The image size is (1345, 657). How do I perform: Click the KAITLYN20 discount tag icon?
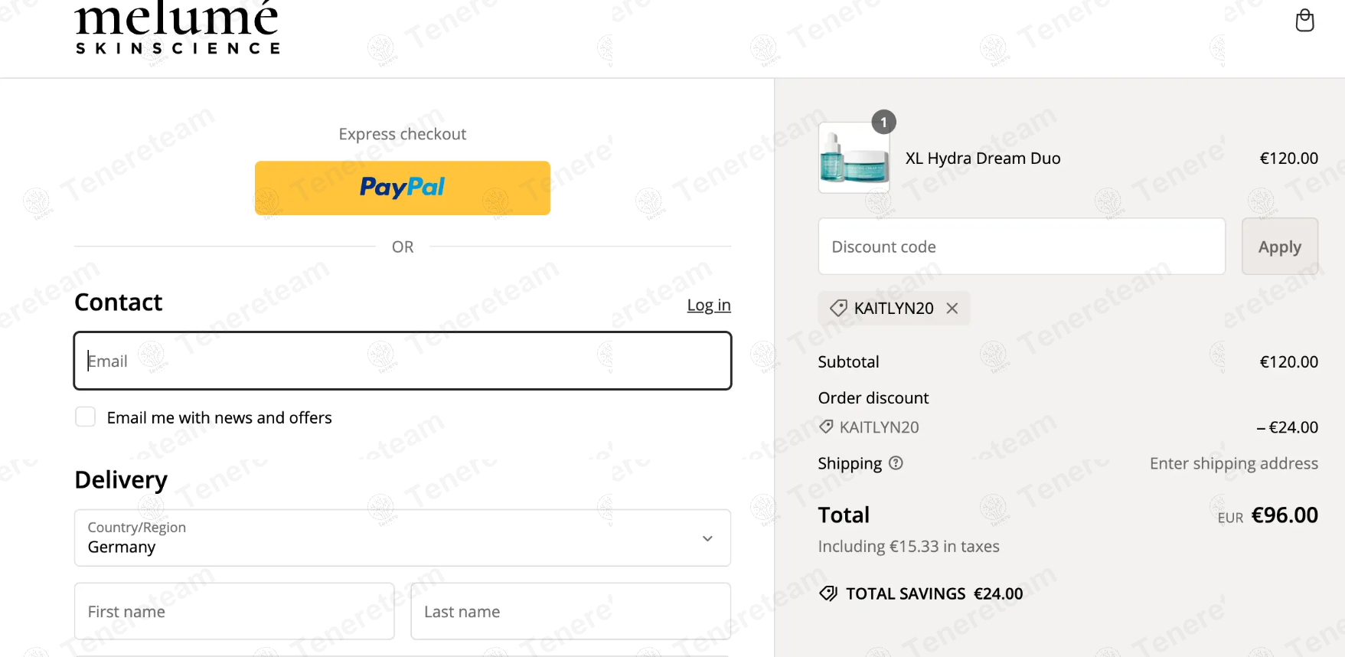(838, 308)
